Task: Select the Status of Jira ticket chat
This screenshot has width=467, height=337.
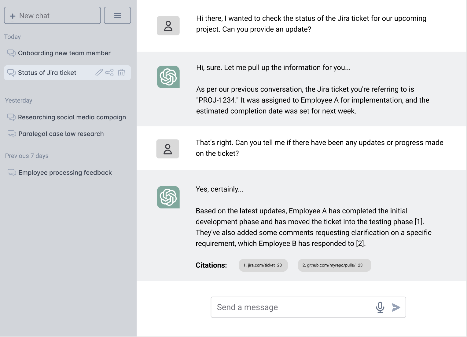Action: (x=47, y=73)
